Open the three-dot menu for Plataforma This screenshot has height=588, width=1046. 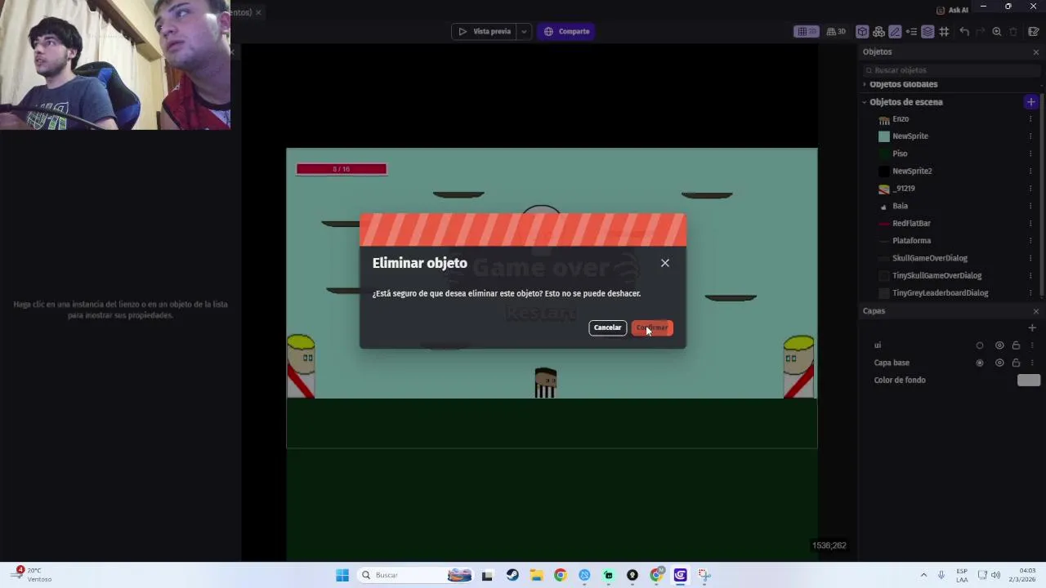(x=1030, y=241)
